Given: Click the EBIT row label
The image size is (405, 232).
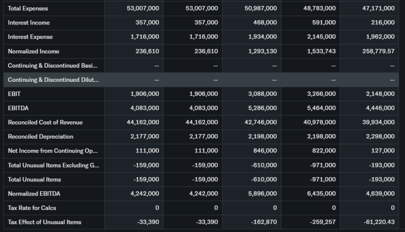Looking at the screenshot, I should pyautogui.click(x=14, y=94).
